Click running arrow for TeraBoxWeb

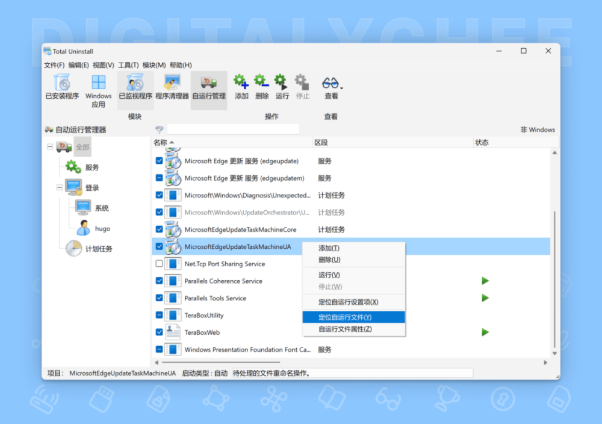(x=485, y=332)
